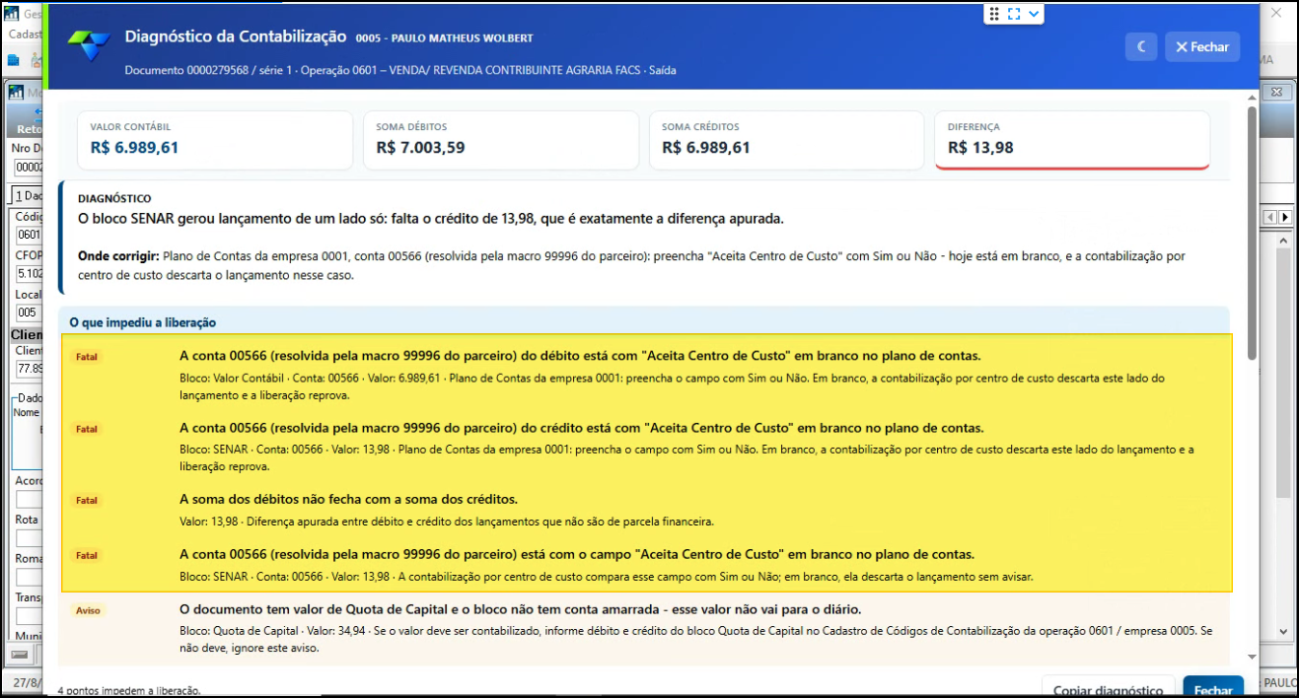Screen dimensions: 1299x698
Task: Click the 5.102 CFOP field in the background window
Action: 29,274
